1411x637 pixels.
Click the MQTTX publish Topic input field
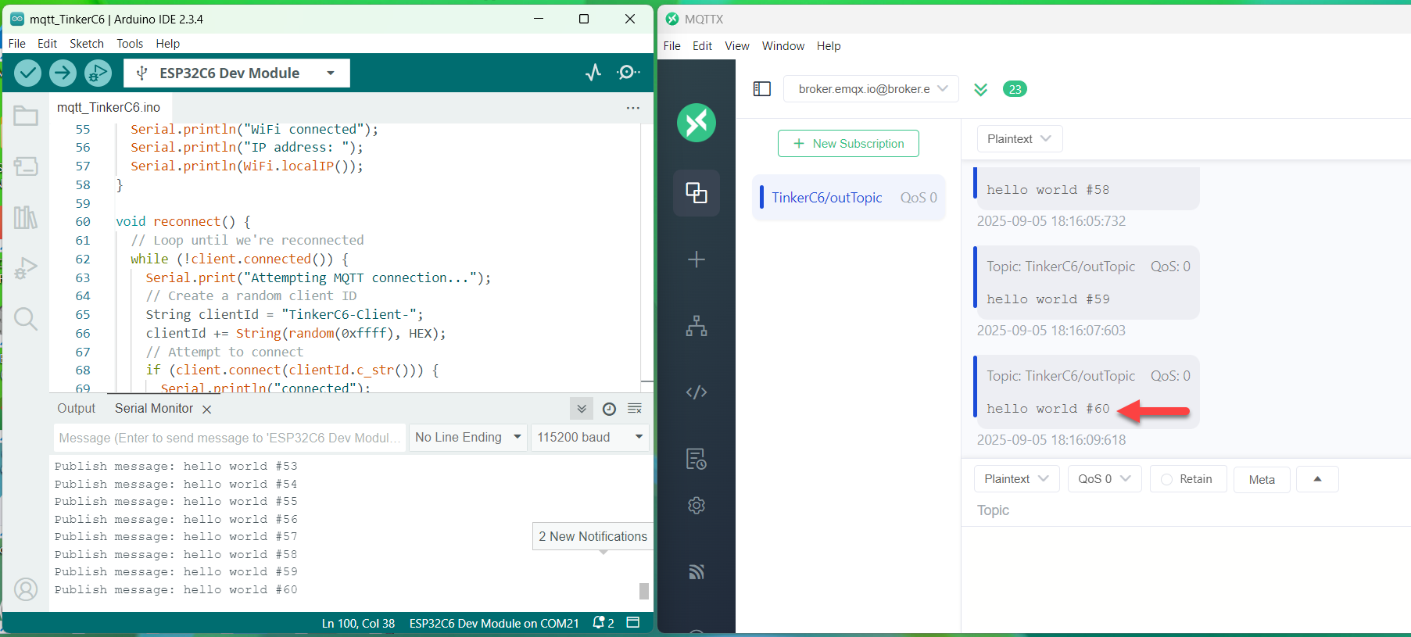[1186, 510]
